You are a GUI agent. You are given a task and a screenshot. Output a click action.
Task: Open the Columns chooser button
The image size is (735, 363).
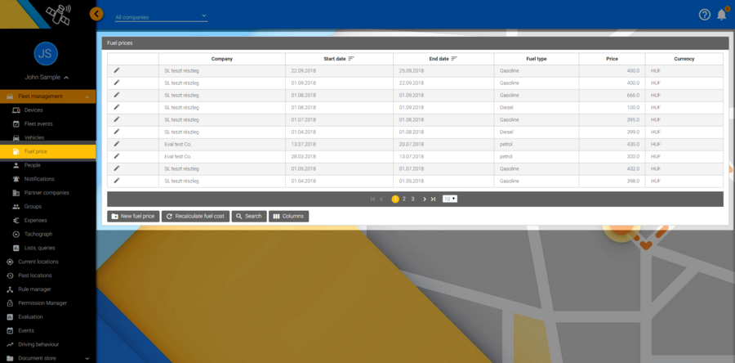tap(288, 216)
